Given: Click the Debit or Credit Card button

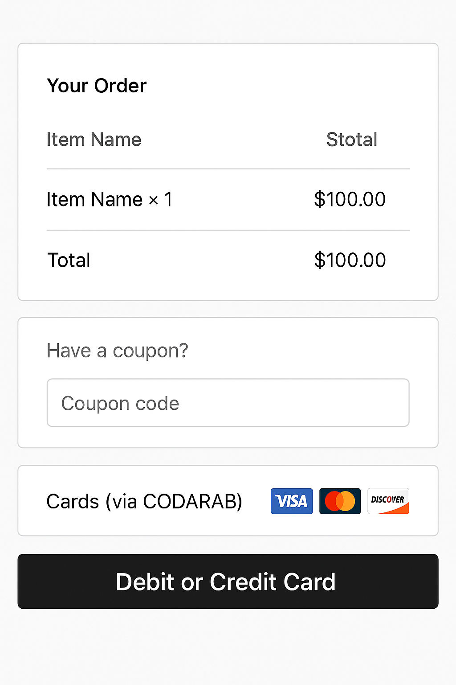Looking at the screenshot, I should (x=228, y=582).
